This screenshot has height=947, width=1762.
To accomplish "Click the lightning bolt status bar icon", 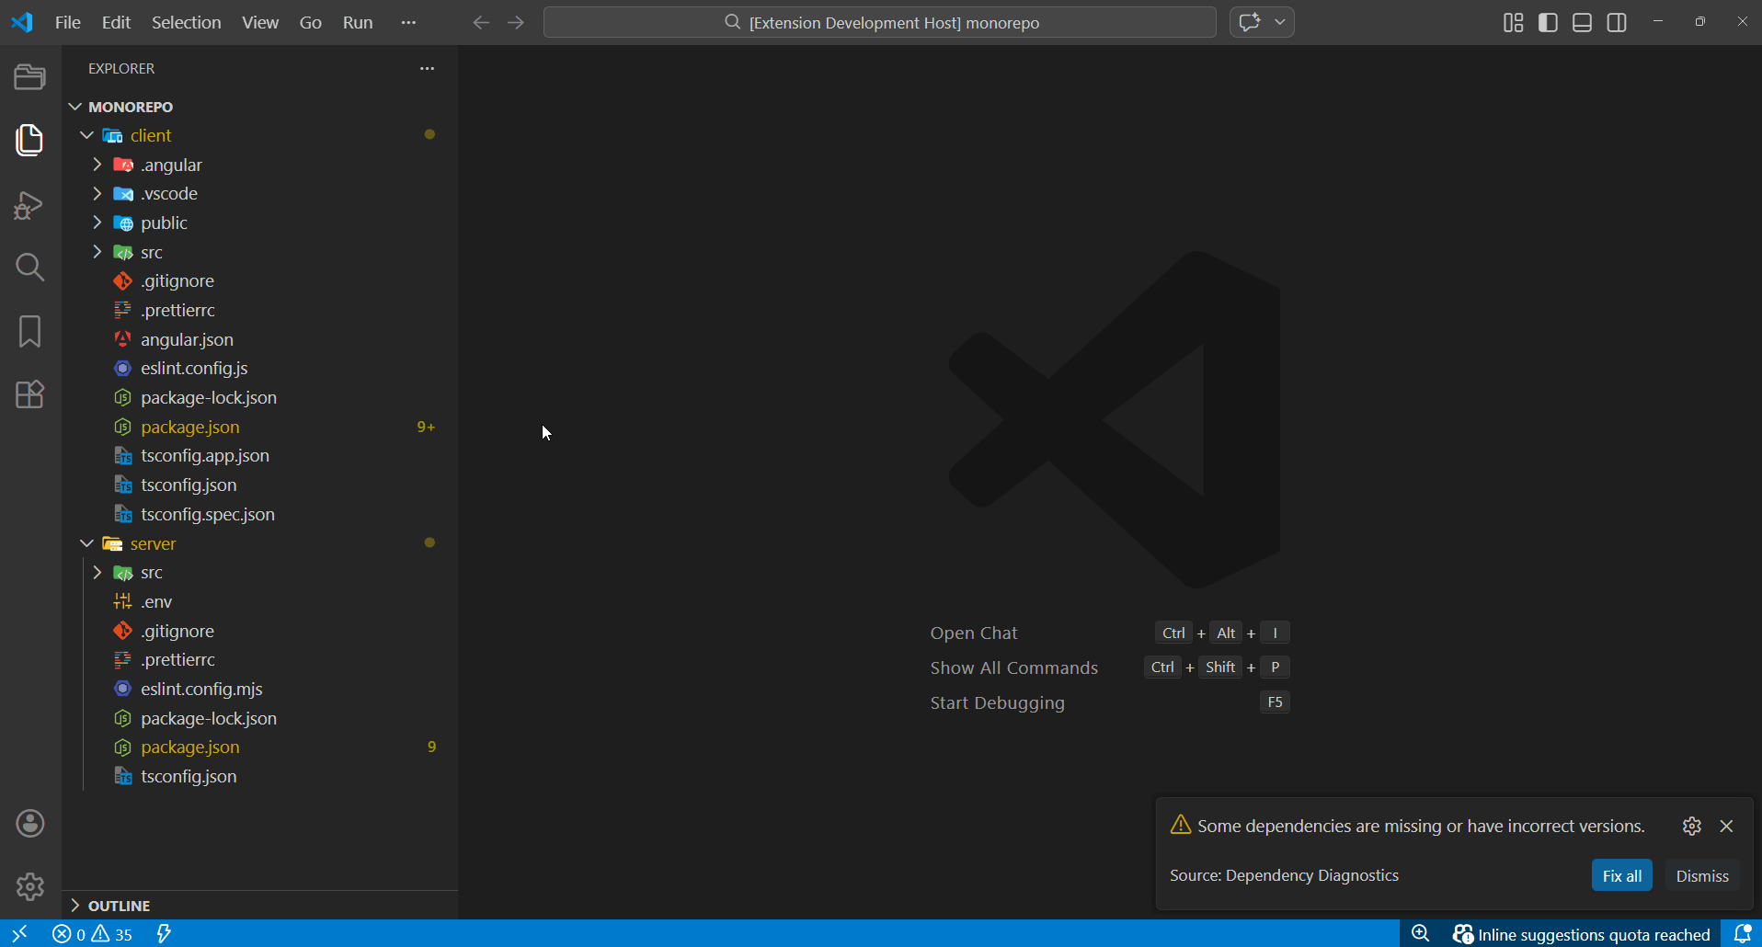I will click(164, 934).
